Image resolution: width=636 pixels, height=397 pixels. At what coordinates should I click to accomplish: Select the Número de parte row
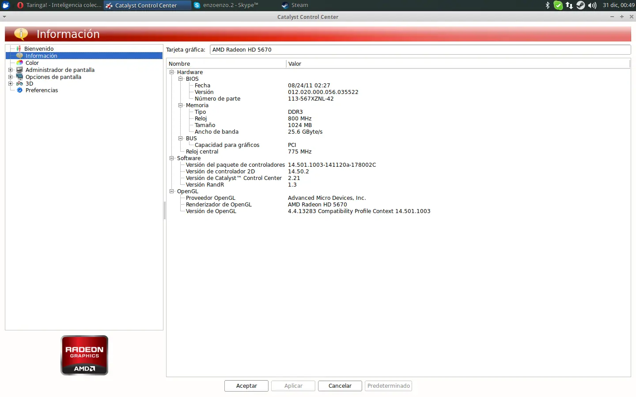coord(397,98)
